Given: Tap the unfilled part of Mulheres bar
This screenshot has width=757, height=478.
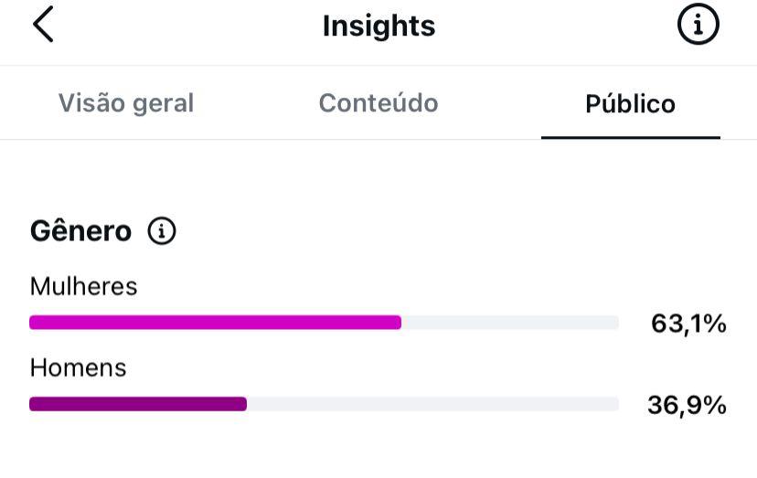Looking at the screenshot, I should pos(510,322).
